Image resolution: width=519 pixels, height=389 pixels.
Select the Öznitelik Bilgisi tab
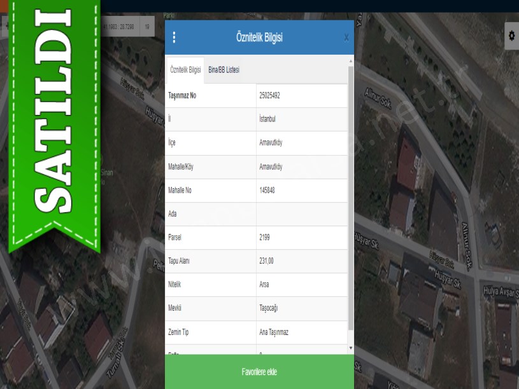[x=185, y=70]
